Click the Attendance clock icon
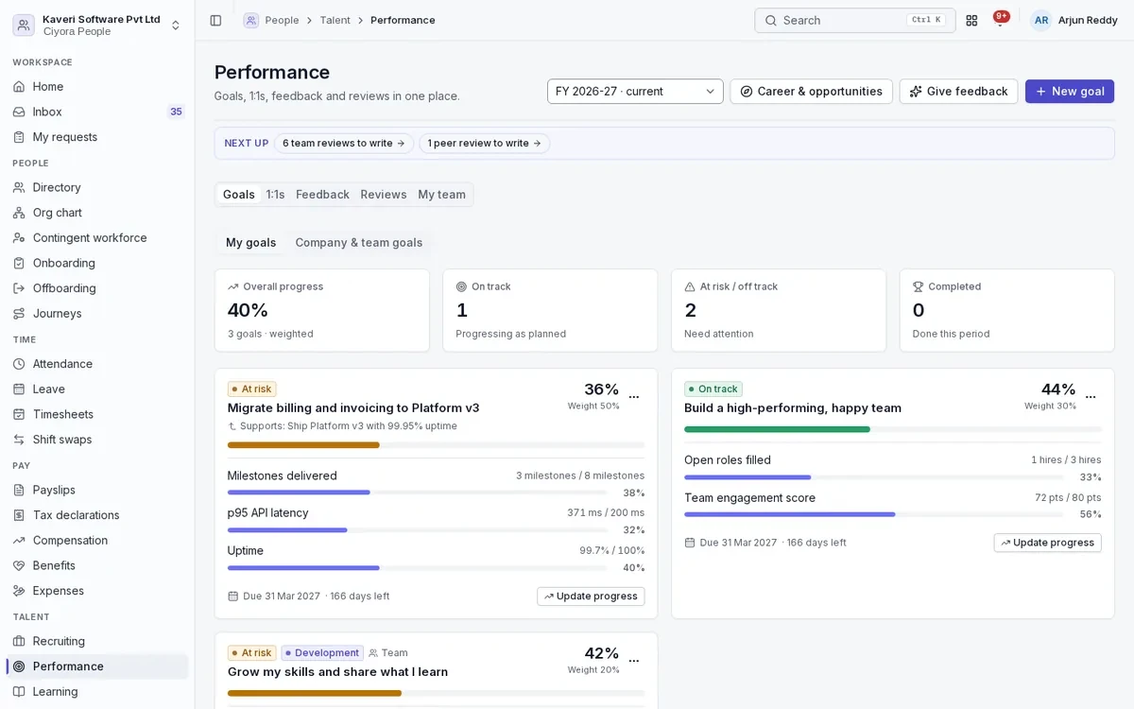 (x=19, y=364)
